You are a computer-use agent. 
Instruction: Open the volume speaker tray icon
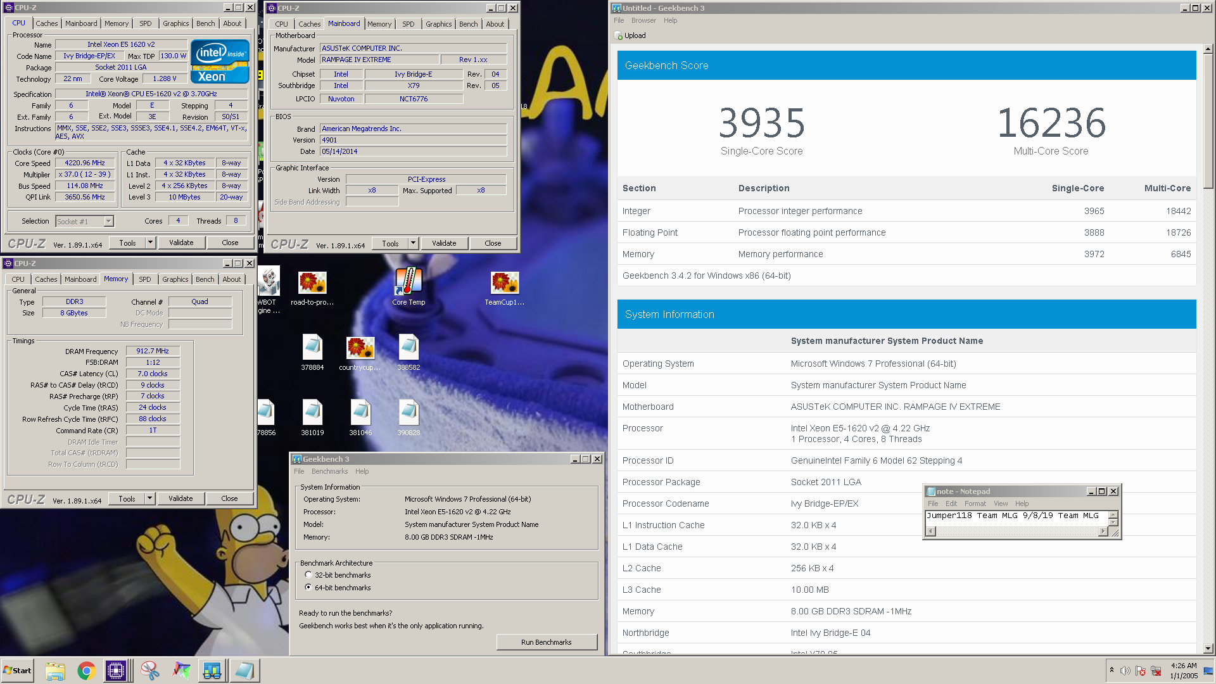point(1125,671)
